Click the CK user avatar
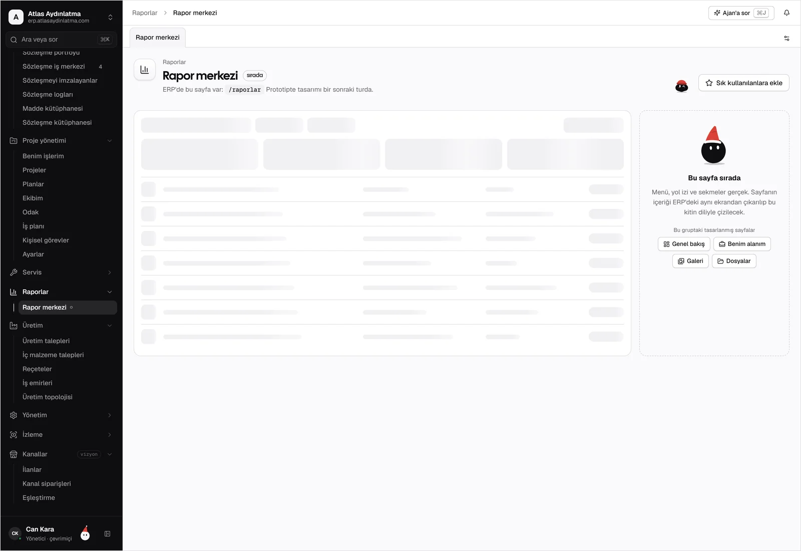The width and height of the screenshot is (801, 551). [15, 533]
